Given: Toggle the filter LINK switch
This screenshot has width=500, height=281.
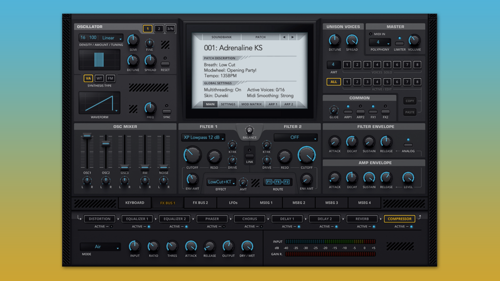Looking at the screenshot, I should coord(249,156).
